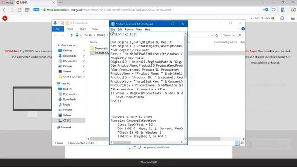
Task: Click Notepad vertical scrollbar down arrow
Action: [185, 139]
